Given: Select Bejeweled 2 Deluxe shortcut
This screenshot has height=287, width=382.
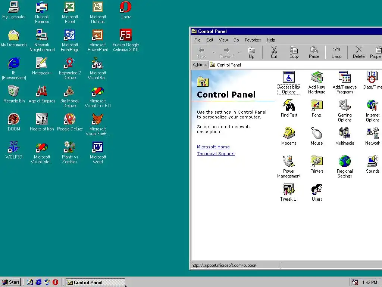Looking at the screenshot, I should 70,69.
